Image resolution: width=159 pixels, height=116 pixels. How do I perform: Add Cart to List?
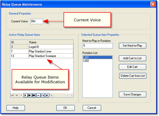click(132, 58)
